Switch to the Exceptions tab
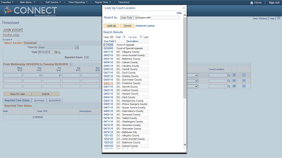The width and height of the screenshot is (282, 158). coord(55,101)
